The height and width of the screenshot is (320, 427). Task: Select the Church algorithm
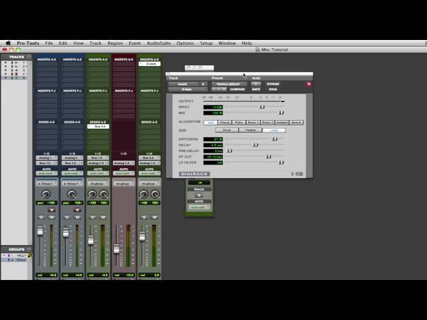225,123
